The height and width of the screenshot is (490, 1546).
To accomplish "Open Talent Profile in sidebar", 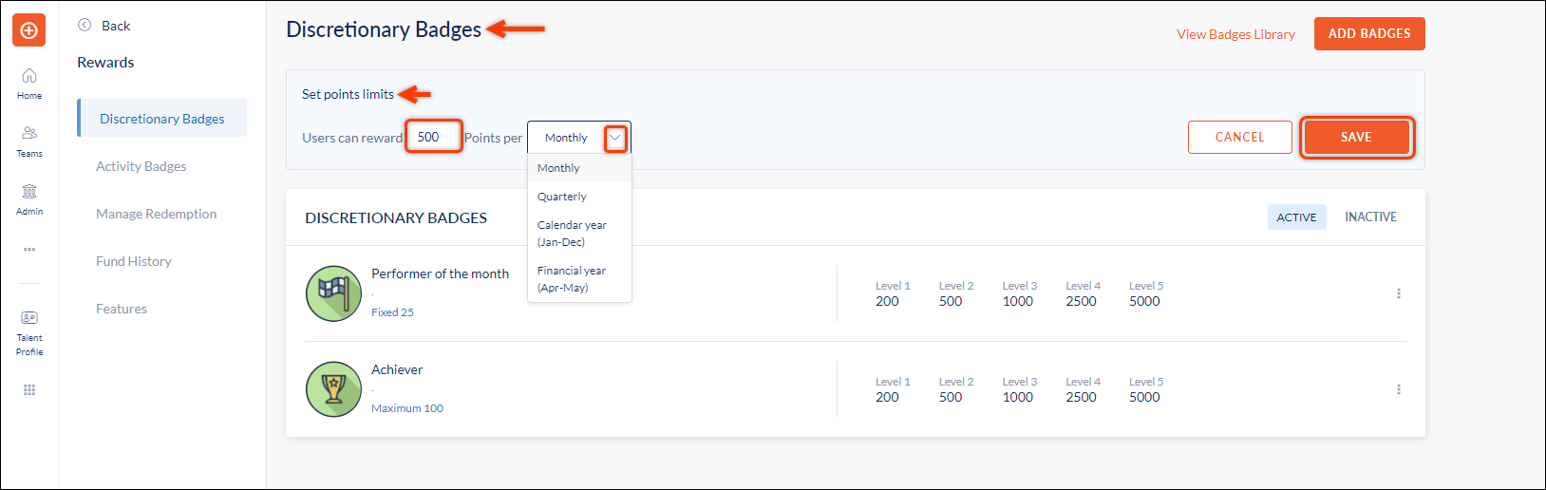I will tap(29, 333).
